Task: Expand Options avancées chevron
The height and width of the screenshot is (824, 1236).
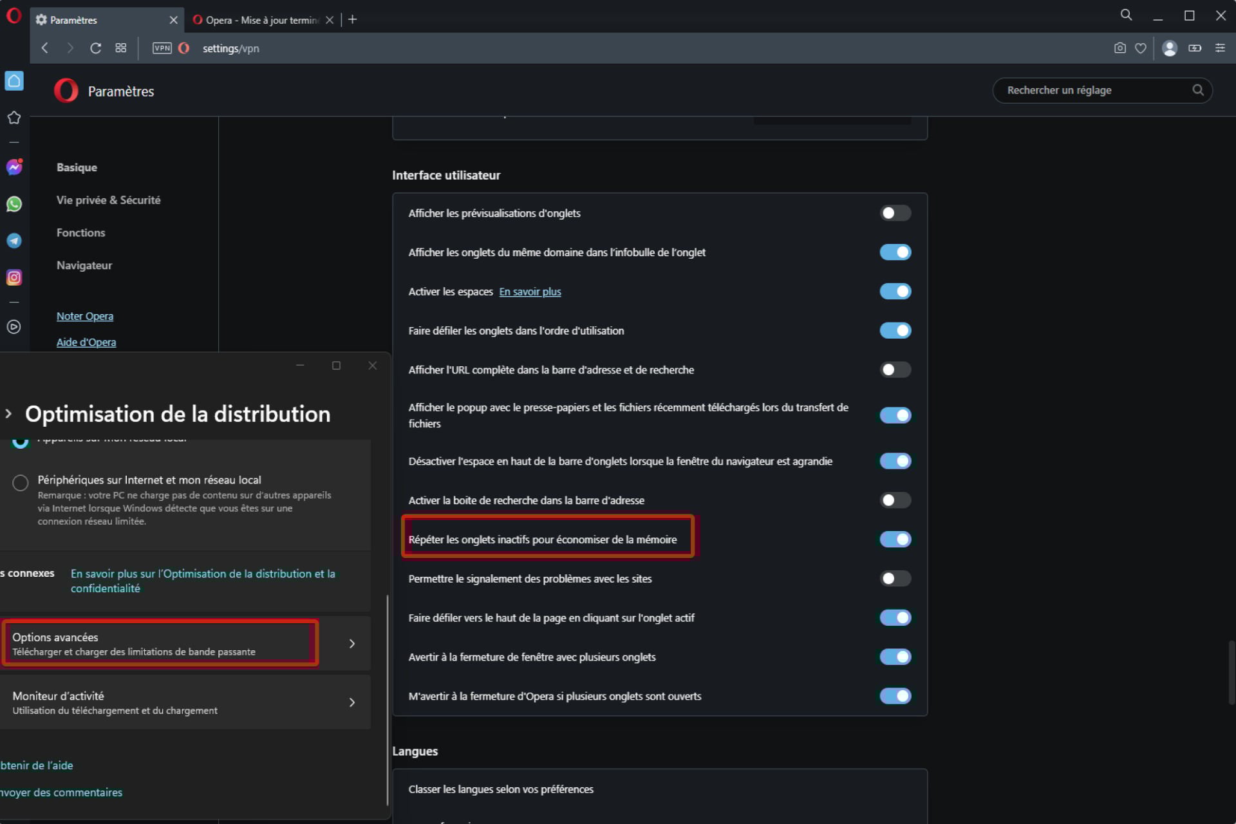Action: click(x=352, y=644)
